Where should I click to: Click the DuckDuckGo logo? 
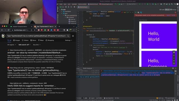3,36
